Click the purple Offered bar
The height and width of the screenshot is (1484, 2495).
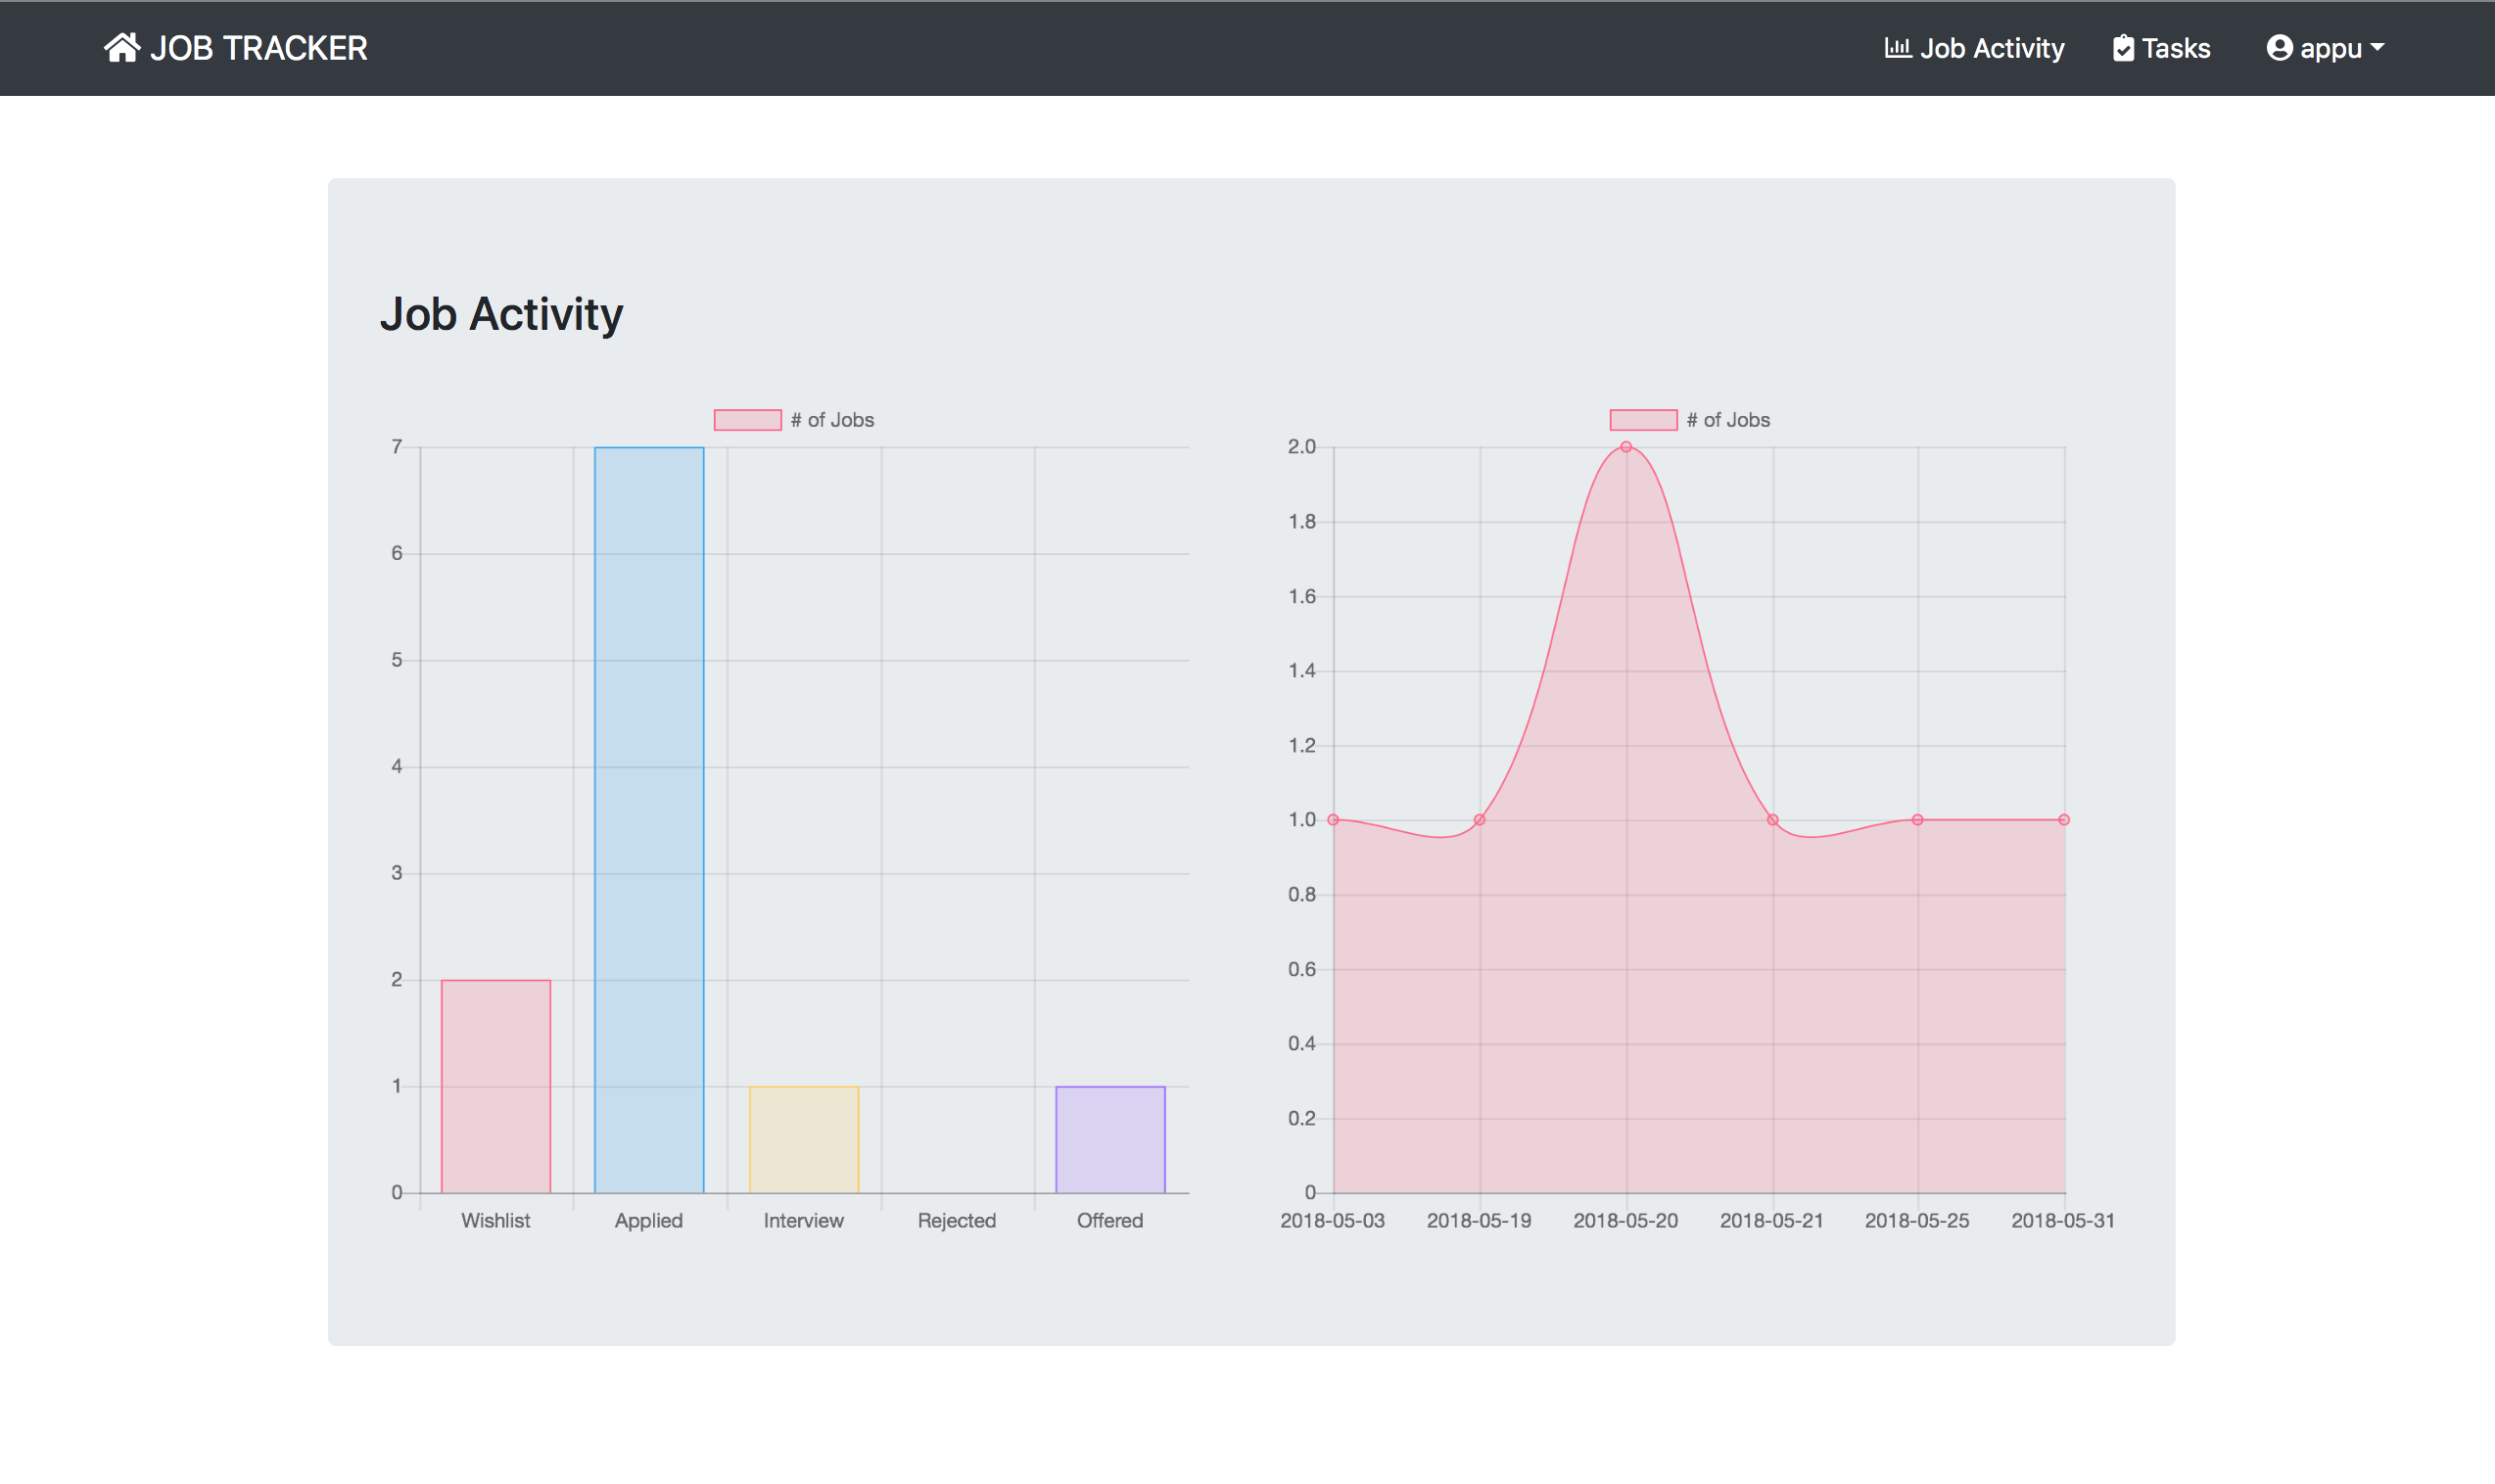1110,1139
